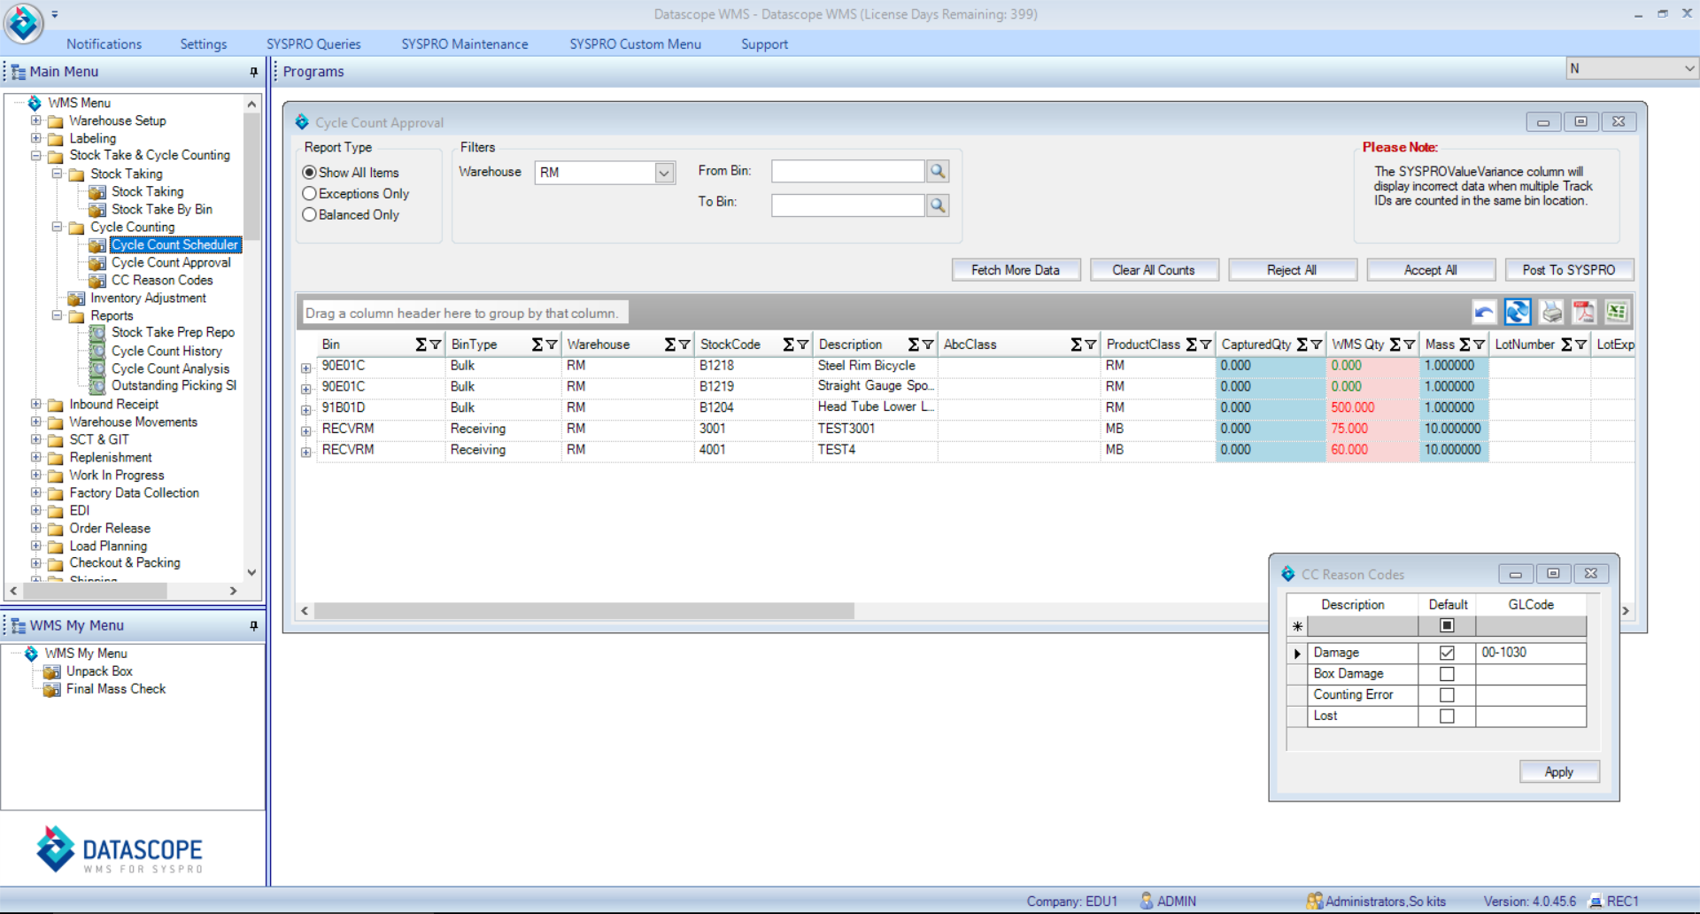The height and width of the screenshot is (914, 1700).
Task: Export the grid to PDF
Action: pyautogui.click(x=1585, y=312)
